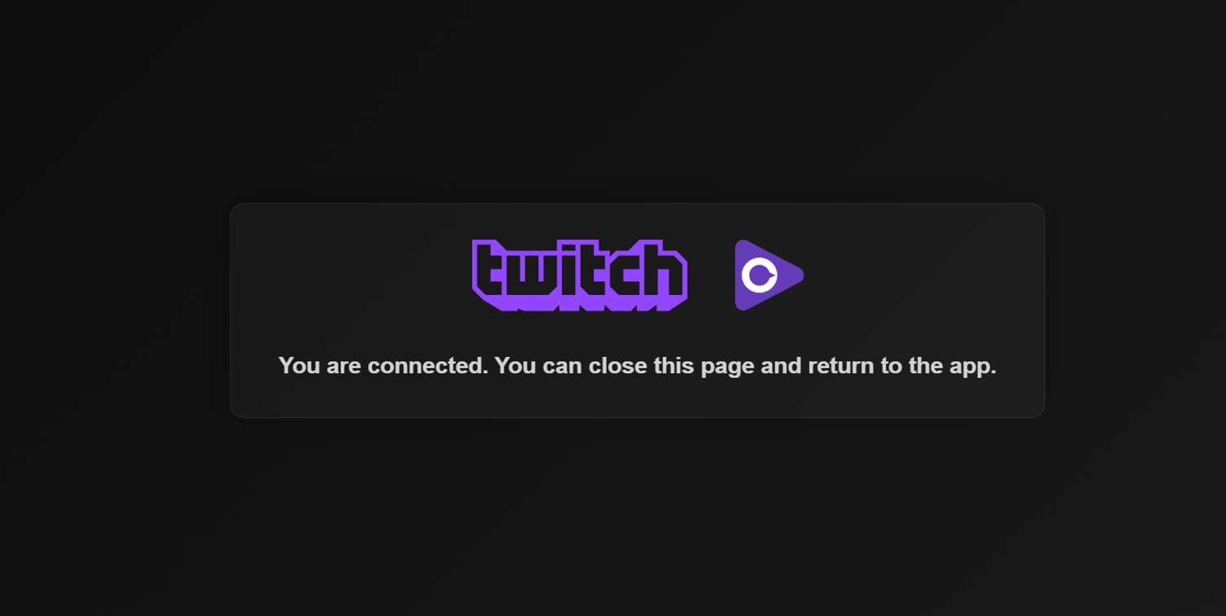Click the word "return" in the message
1226x616 pixels.
[x=840, y=366]
